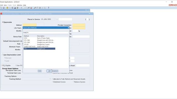Open the Folder menu
This screenshot has width=177, height=99.
[x=10, y=5]
